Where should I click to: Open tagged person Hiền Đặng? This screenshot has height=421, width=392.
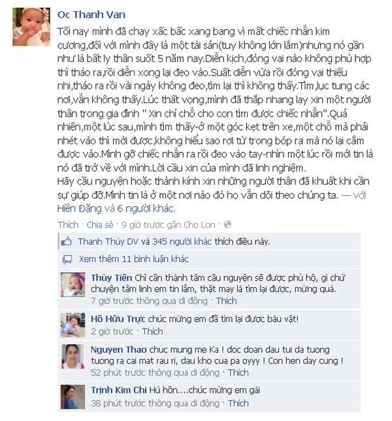(80, 209)
